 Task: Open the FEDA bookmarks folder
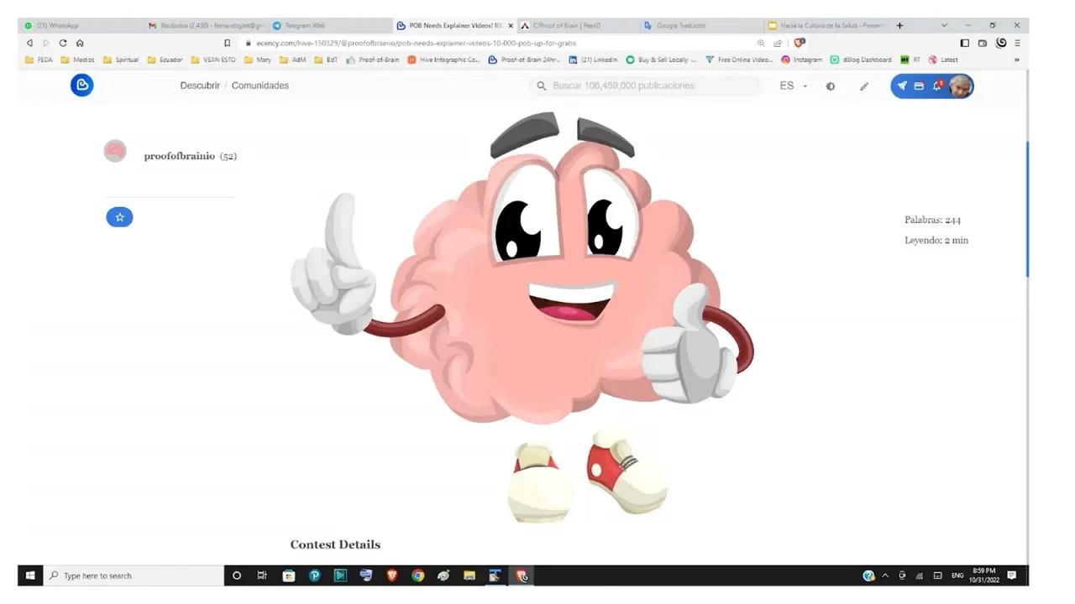coord(39,60)
